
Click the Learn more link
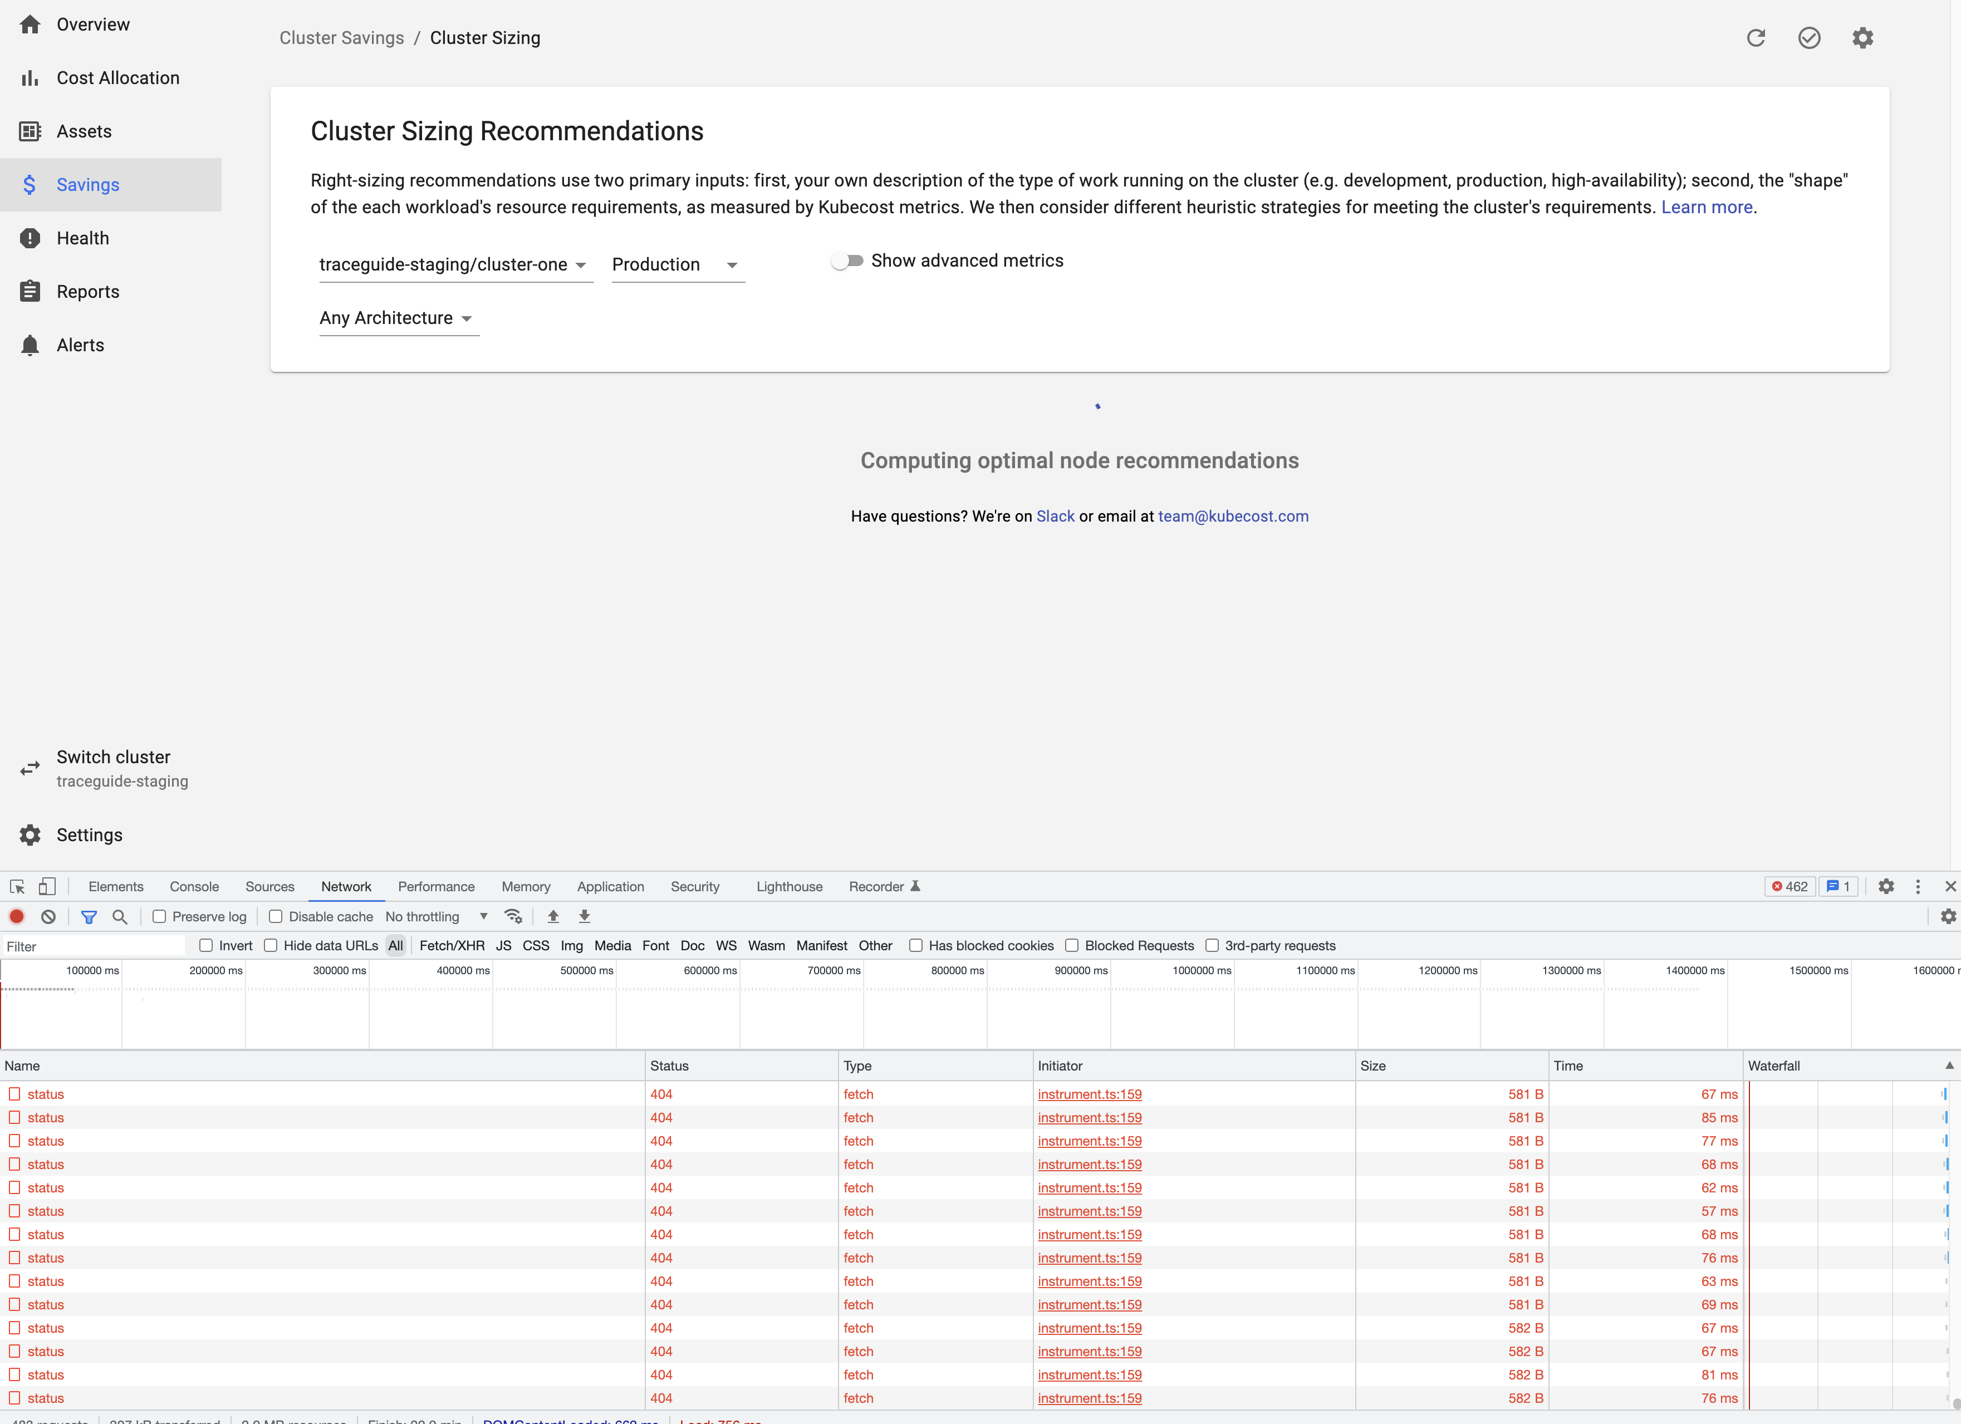tap(1706, 207)
